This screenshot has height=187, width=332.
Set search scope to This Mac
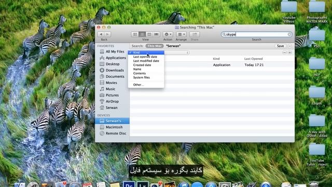click(155, 46)
